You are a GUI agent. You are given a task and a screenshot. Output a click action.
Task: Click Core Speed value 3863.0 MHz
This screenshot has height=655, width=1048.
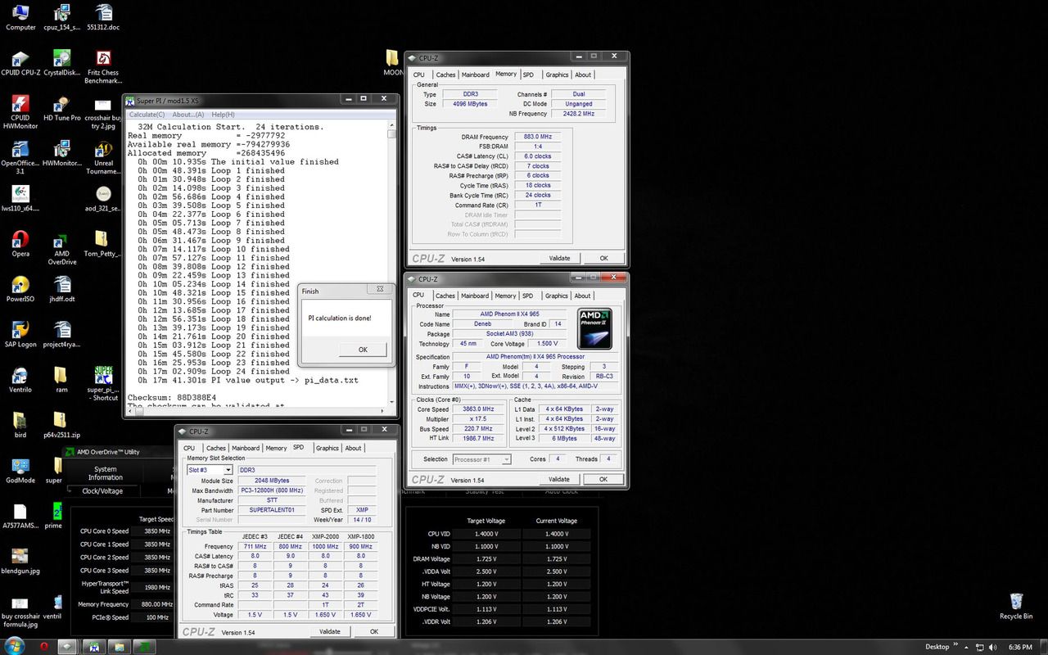(478, 409)
